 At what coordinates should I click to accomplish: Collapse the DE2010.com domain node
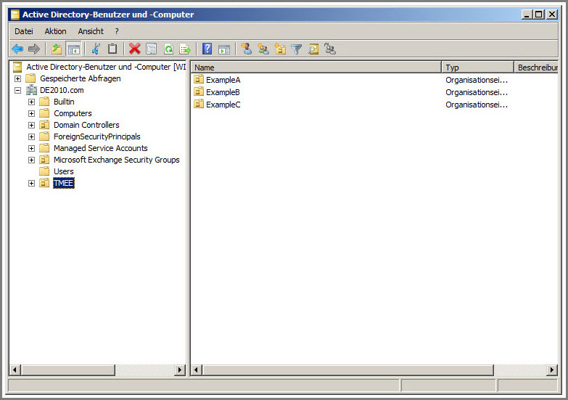pos(17,90)
